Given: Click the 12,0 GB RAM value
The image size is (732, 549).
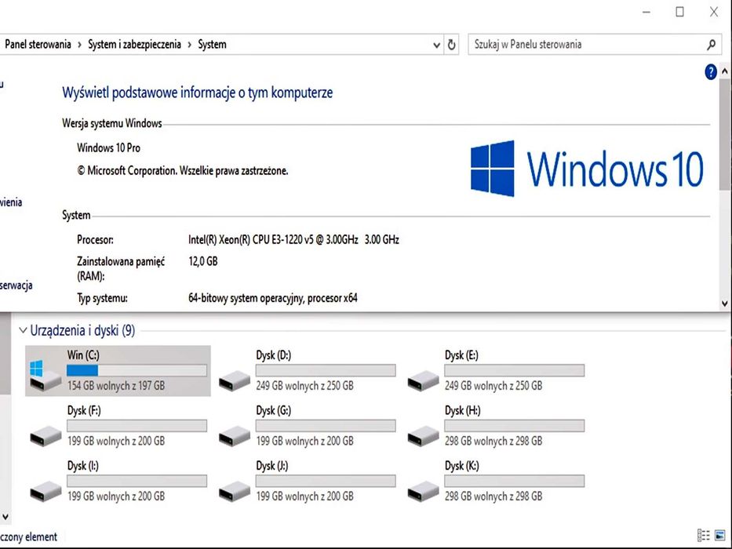Looking at the screenshot, I should tap(203, 261).
